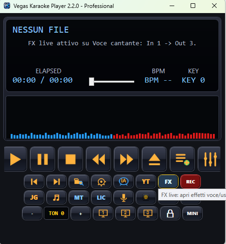Screen dimensions: 226x244
Task: Click the slider track near BPM readout
Action: 114,82
